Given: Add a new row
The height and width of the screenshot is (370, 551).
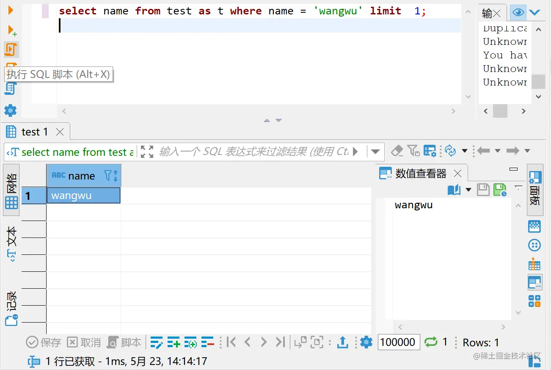Looking at the screenshot, I should [174, 342].
